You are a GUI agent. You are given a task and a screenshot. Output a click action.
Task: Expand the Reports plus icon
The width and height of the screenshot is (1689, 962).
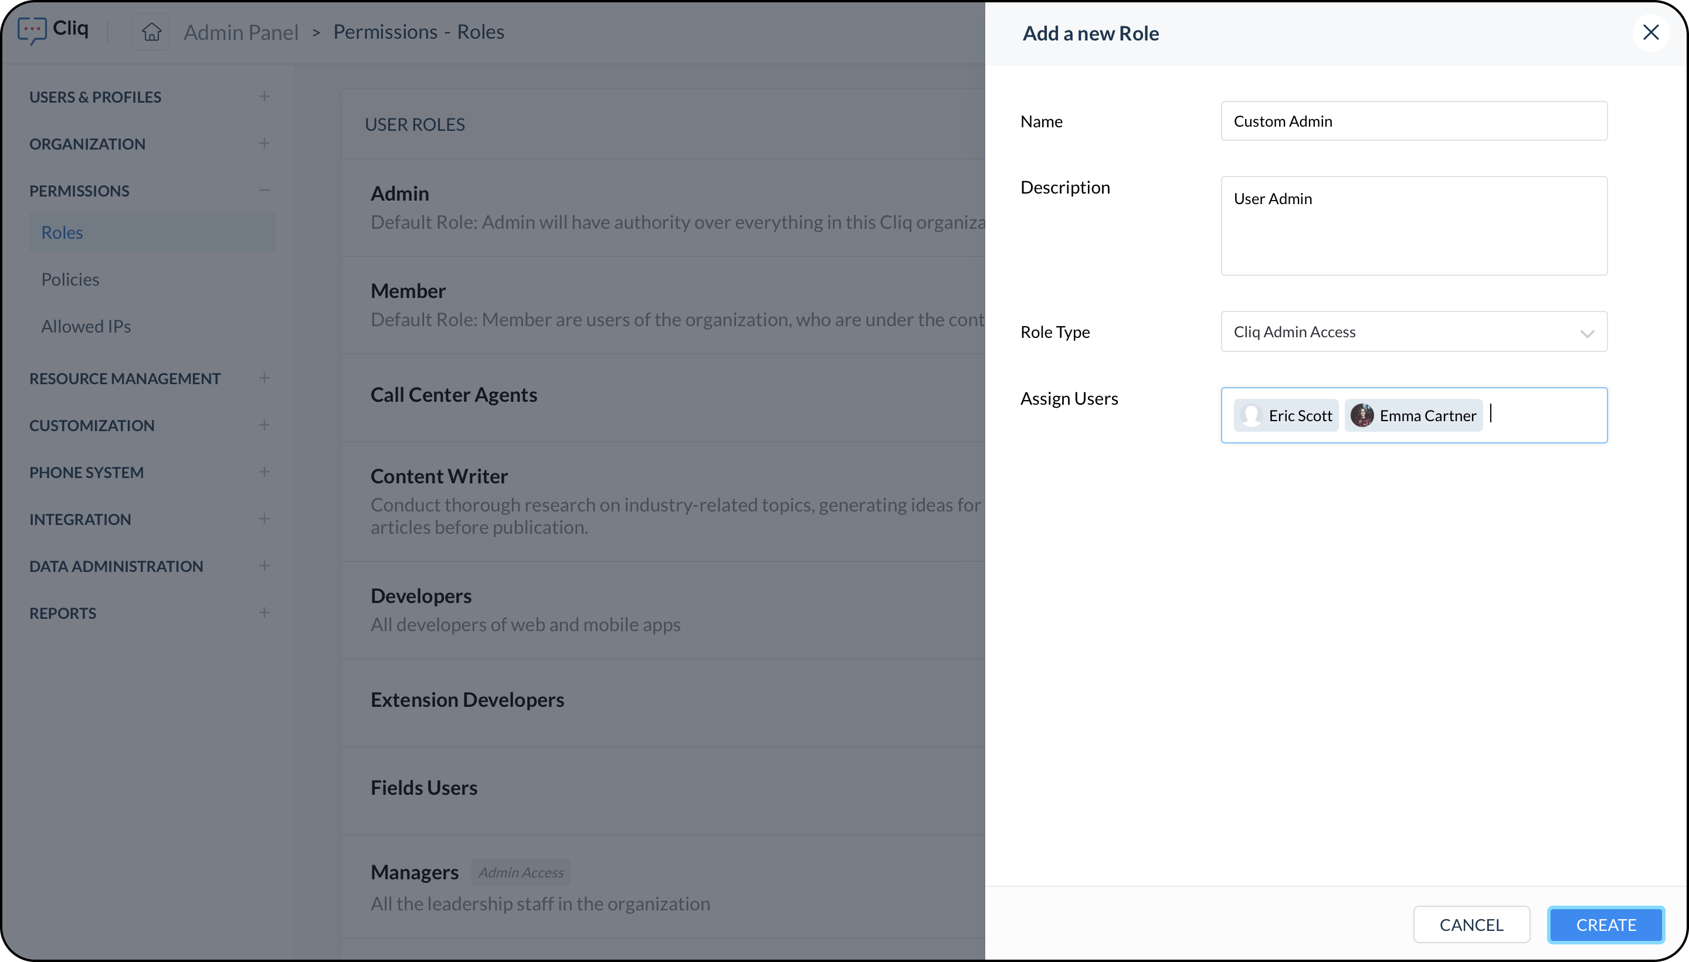264,612
